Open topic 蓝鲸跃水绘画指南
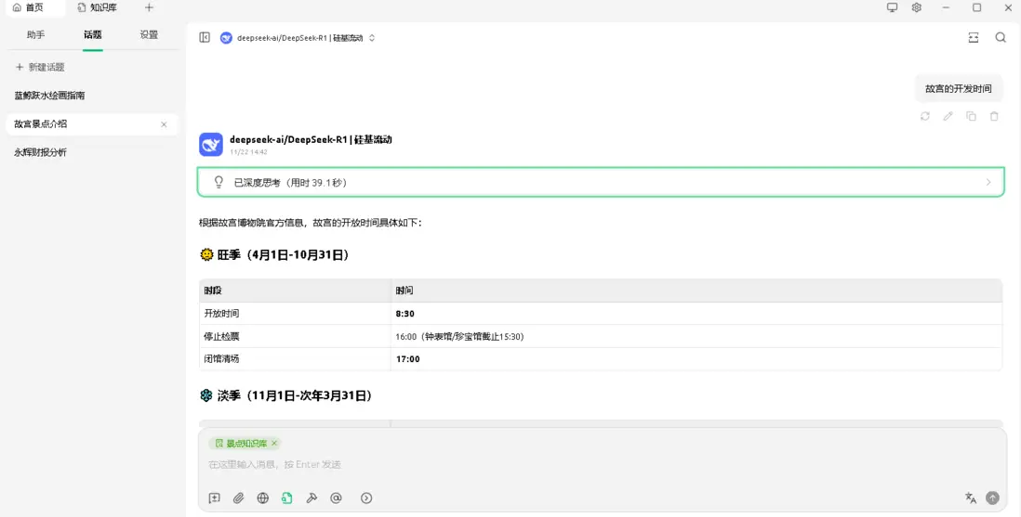Screen dimensions: 1021x517 (91, 96)
